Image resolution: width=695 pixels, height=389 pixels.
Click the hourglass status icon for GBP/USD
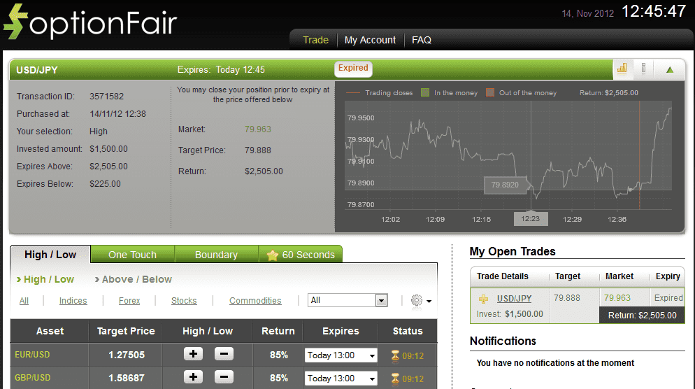pos(395,379)
